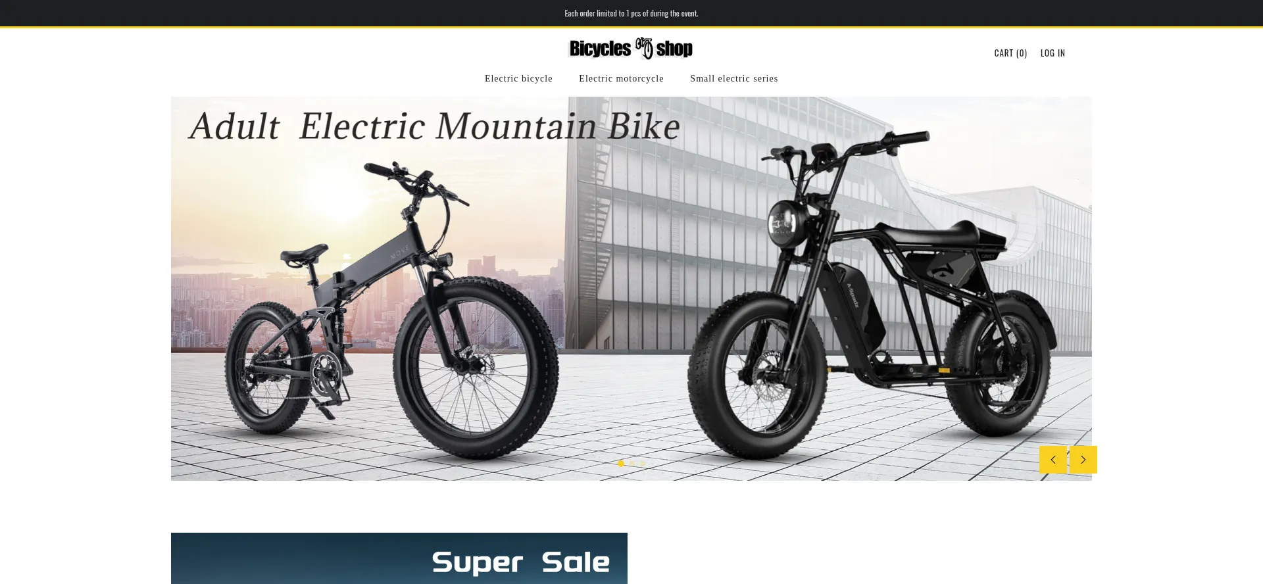Click the 'Adult Electric Mountain Bike' headline
Viewport: 1263px width, 584px height.
[x=434, y=126]
